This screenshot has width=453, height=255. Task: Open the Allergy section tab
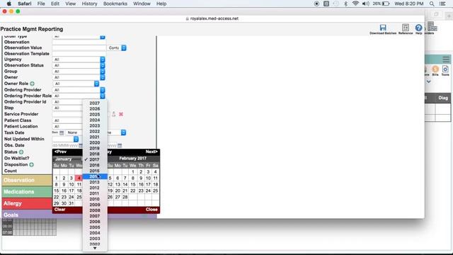click(x=27, y=203)
